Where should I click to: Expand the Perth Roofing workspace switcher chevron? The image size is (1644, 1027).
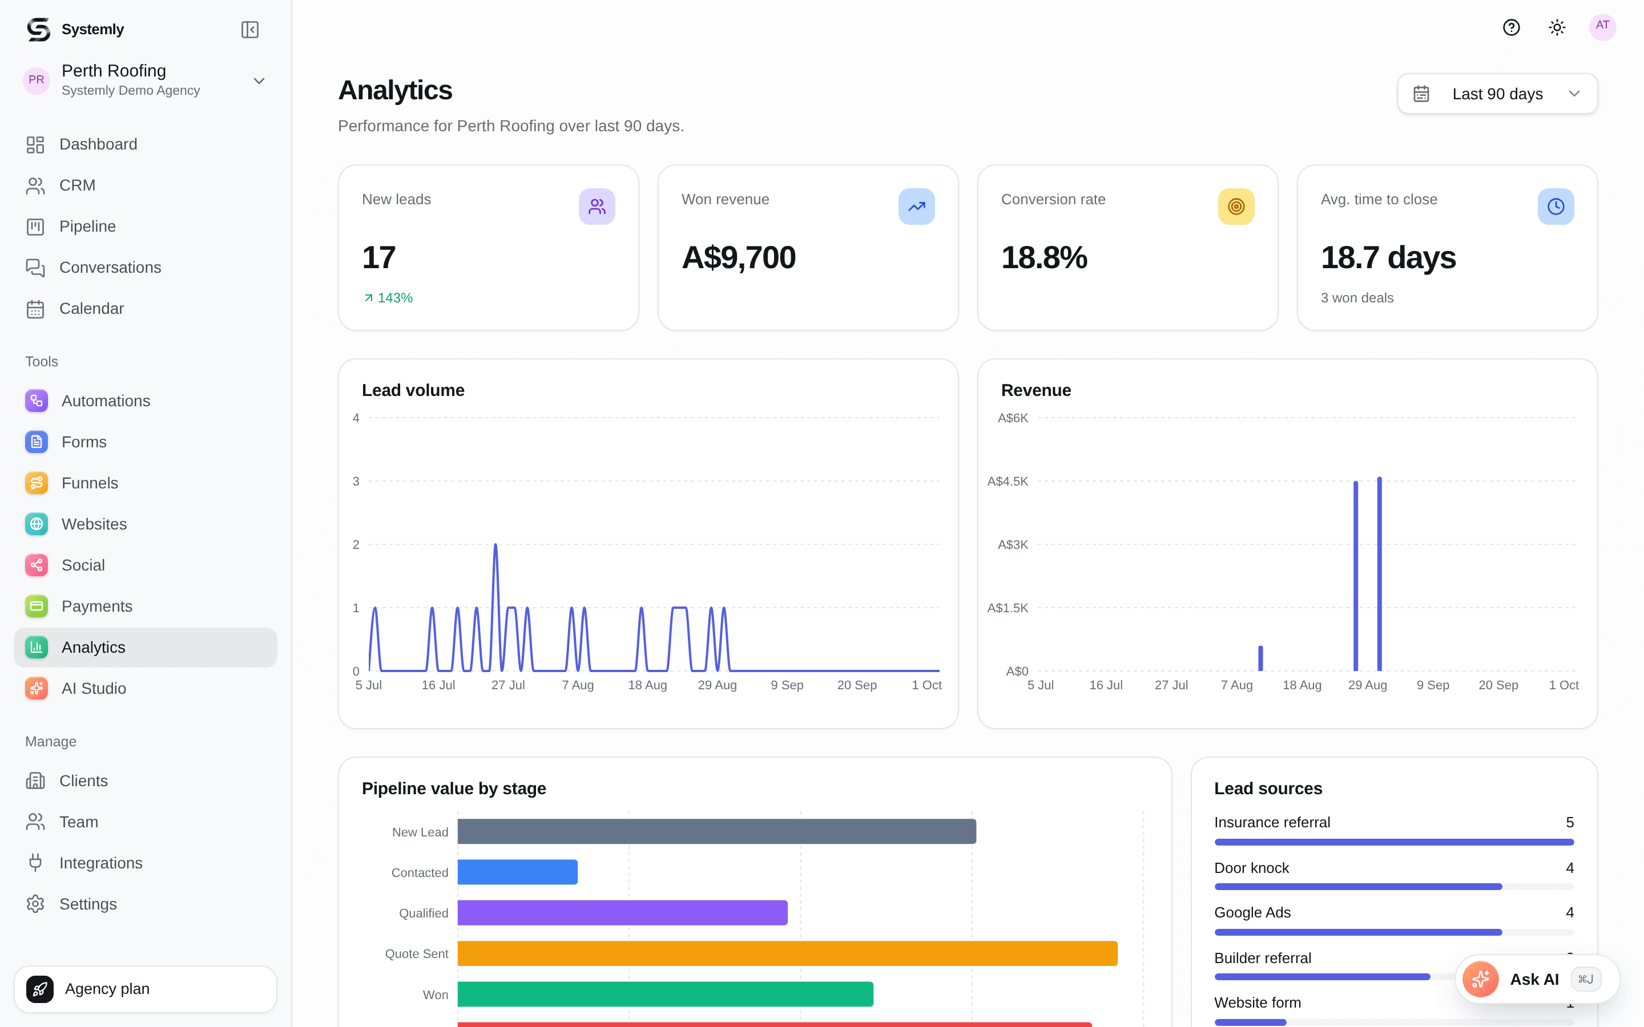pyautogui.click(x=259, y=81)
